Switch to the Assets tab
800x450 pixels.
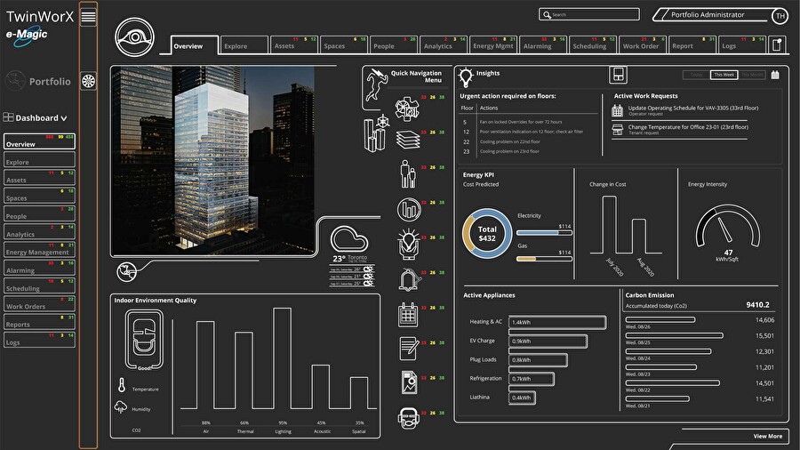pyautogui.click(x=294, y=44)
